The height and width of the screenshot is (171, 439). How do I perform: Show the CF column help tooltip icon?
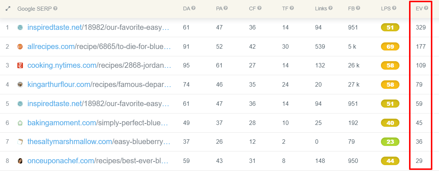259,8
